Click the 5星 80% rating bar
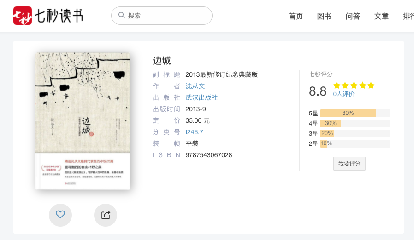Image resolution: width=414 pixels, height=240 pixels. [x=355, y=113]
